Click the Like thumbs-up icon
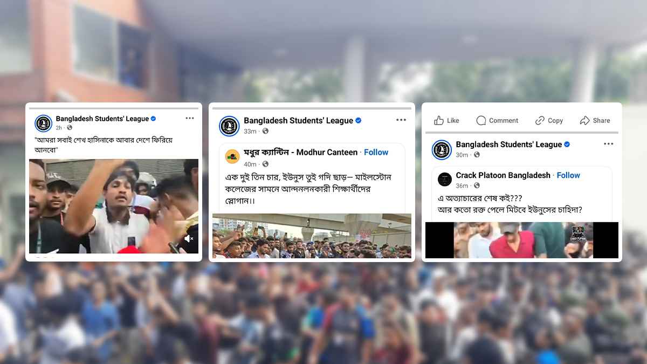647x364 pixels. tap(439, 120)
